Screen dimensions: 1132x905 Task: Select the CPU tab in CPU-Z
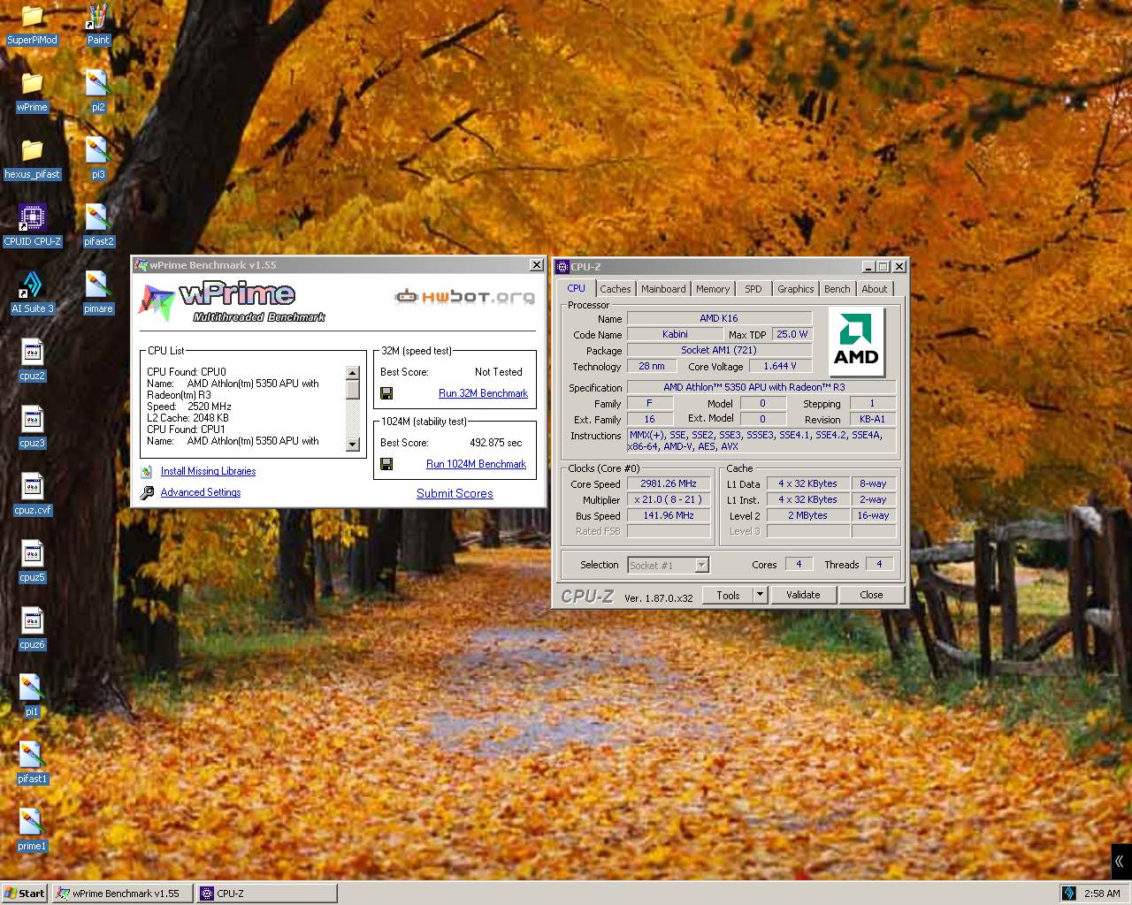577,288
